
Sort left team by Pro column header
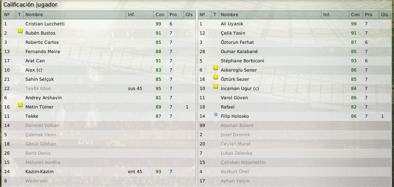coord(176,15)
